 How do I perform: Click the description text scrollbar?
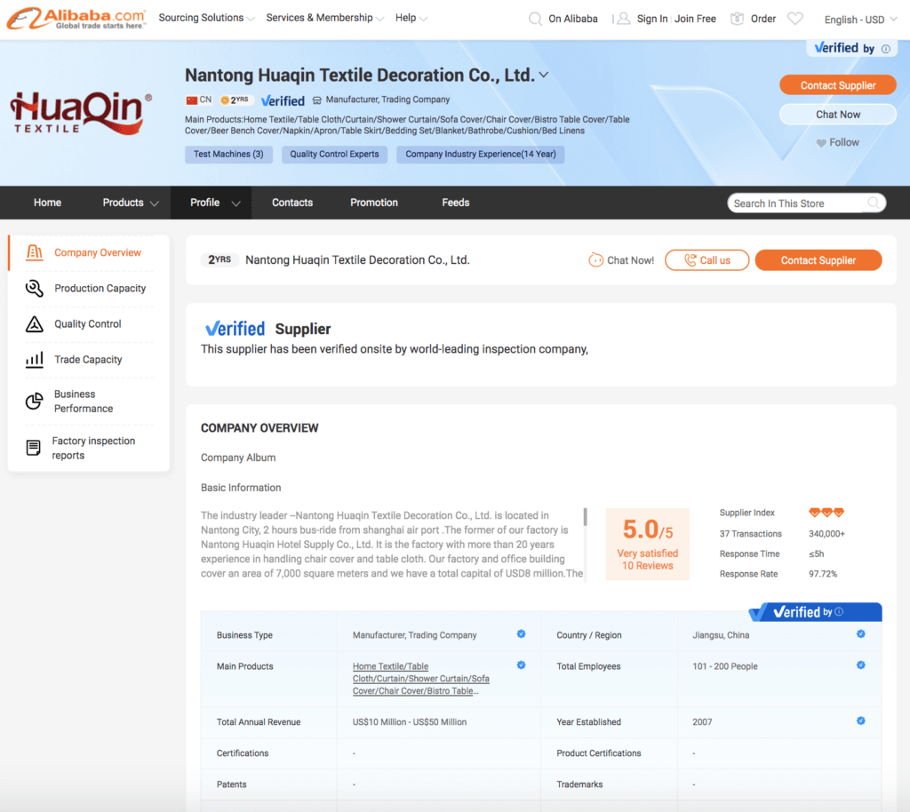point(585,516)
